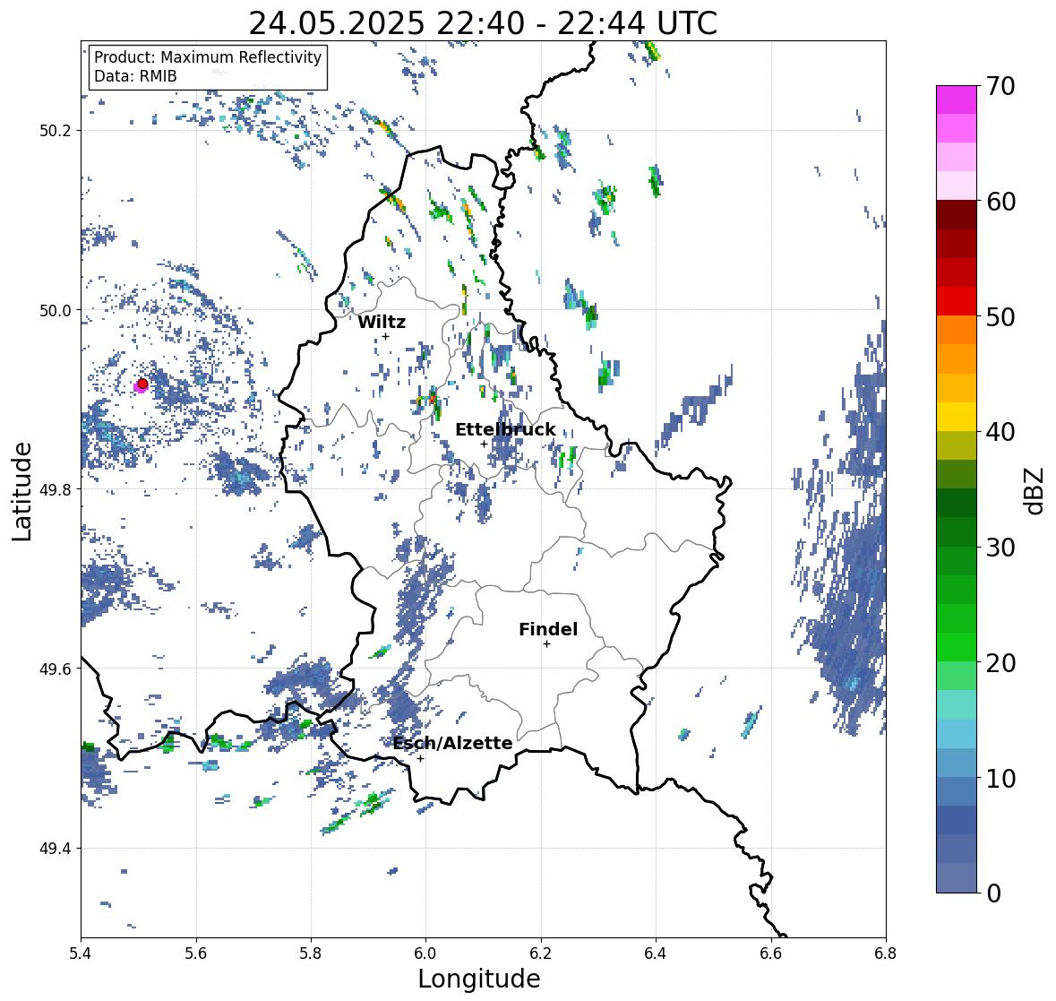Screen dimensions: 1056x1001
Task: Click the plus marker below the Esch/Alzette label
Action: coord(420,758)
